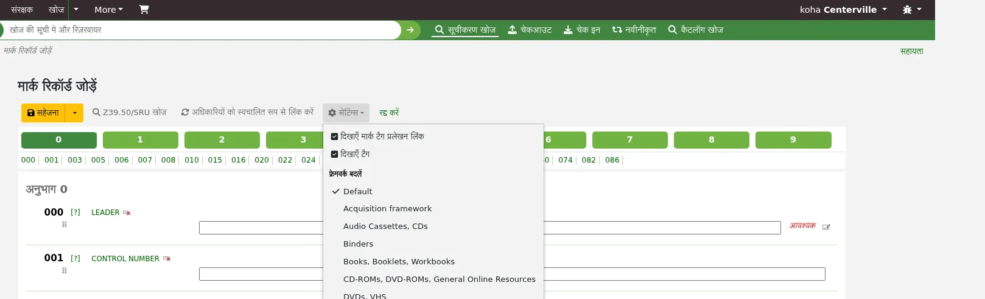Click the CONTROL NUMBER label
985x299 pixels.
[125, 259]
